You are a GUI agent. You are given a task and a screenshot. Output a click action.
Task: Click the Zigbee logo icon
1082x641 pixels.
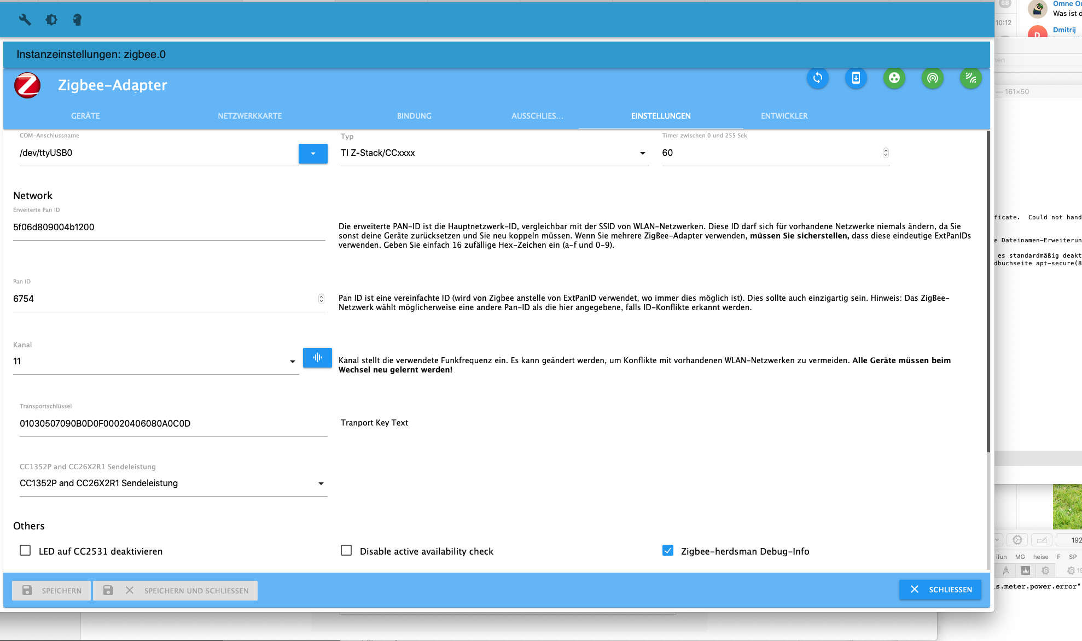27,85
